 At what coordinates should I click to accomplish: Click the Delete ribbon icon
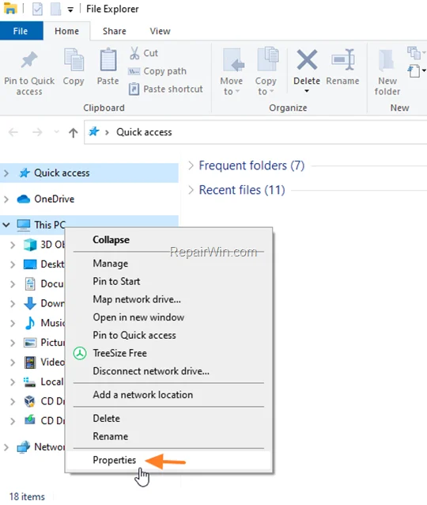tap(307, 59)
